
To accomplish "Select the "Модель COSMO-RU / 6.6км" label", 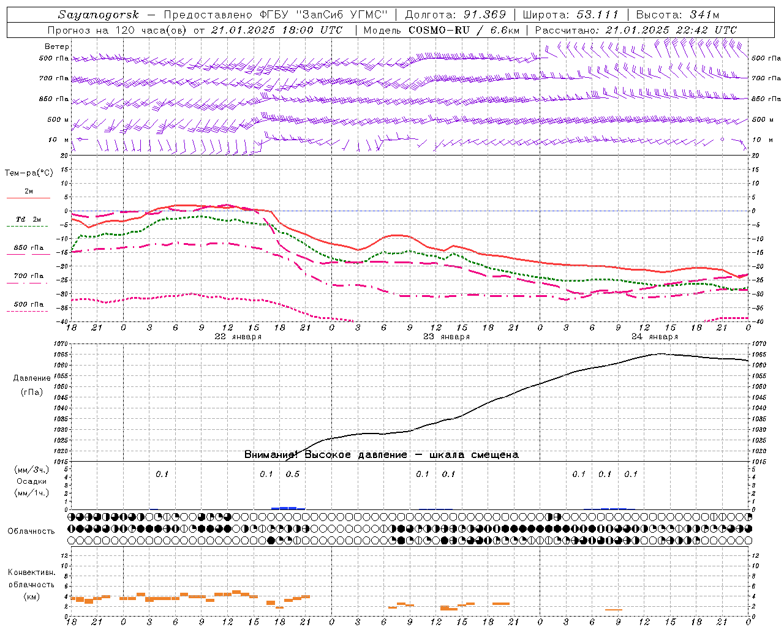I will click(441, 30).
